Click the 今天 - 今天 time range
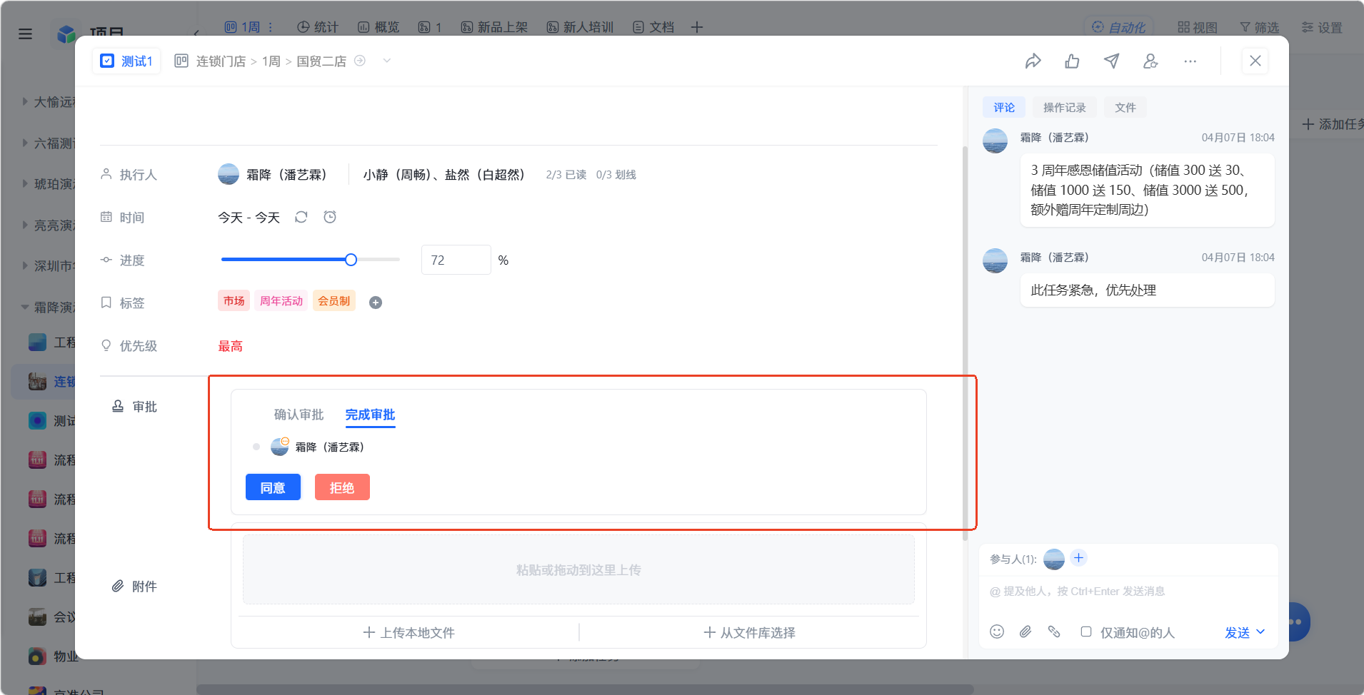Image resolution: width=1364 pixels, height=695 pixels. tap(249, 217)
